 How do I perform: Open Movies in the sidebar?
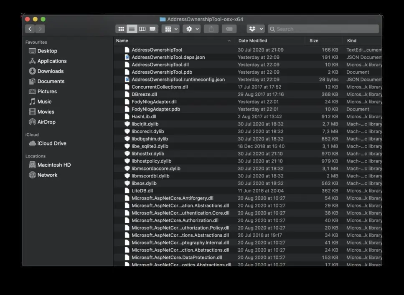[41, 112]
